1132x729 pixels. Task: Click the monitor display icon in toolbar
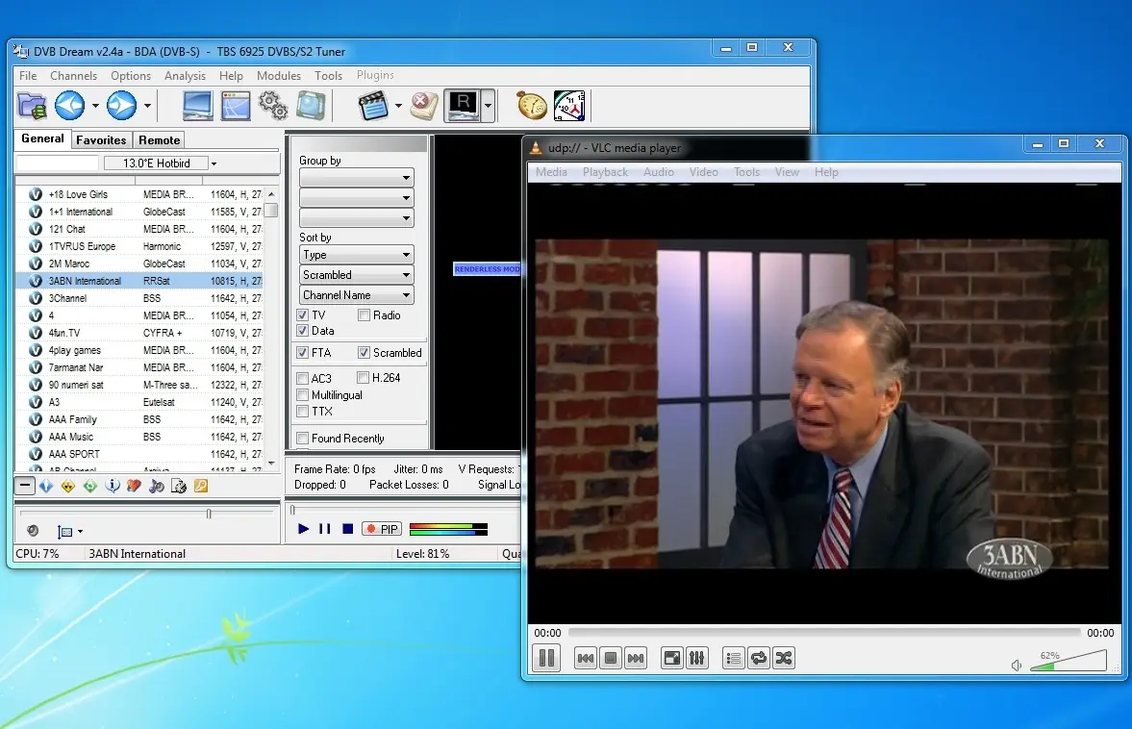tap(197, 106)
